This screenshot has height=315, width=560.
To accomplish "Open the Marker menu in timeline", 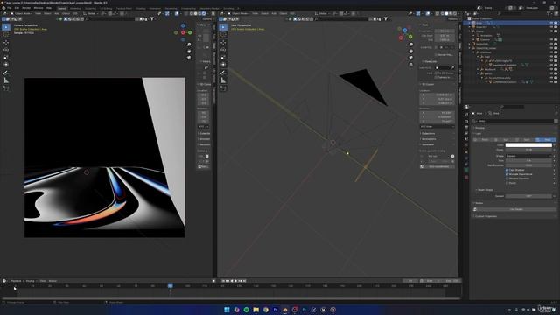I will (52, 281).
